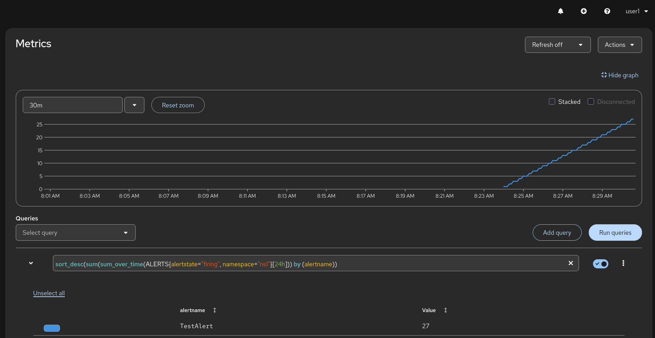The image size is (655, 338).
Task: Open the Actions menu
Action: 619,45
